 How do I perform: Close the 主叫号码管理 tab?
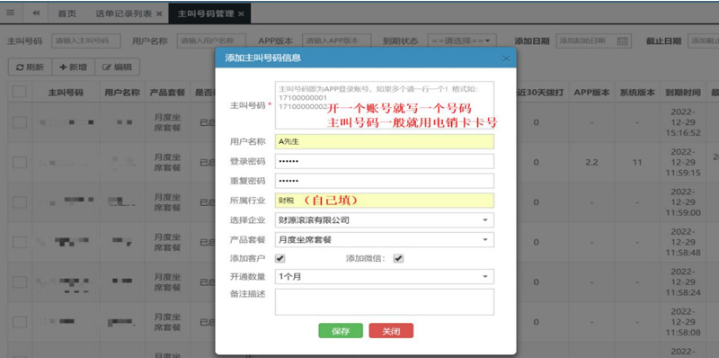tap(241, 13)
